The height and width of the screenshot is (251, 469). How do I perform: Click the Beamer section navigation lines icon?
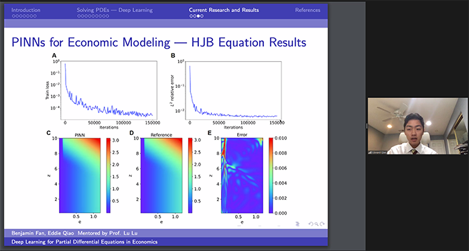(297, 223)
